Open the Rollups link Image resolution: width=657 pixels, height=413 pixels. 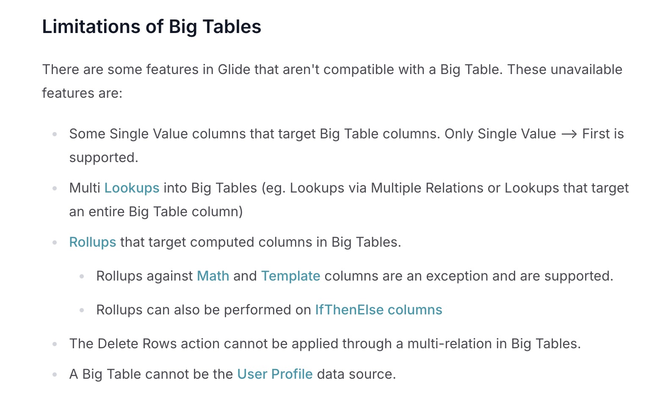(x=93, y=242)
